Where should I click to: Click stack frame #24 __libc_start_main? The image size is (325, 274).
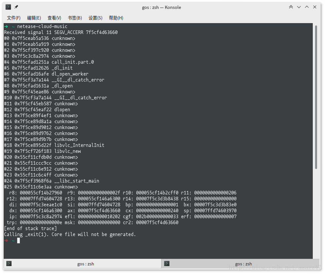[x=52, y=181]
